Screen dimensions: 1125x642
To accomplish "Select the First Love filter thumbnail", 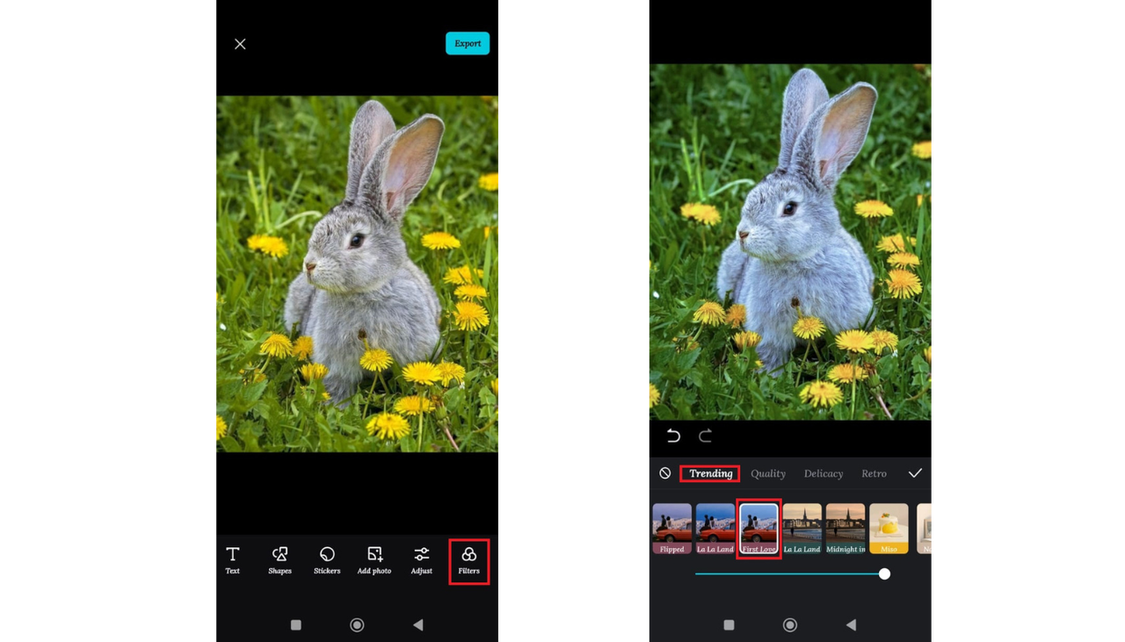I will (758, 528).
